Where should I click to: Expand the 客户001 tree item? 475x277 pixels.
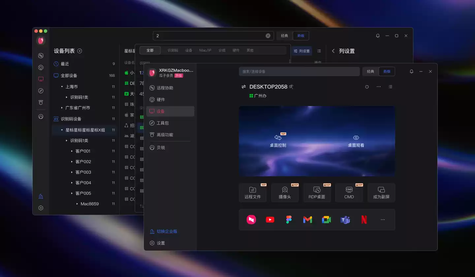click(72, 151)
